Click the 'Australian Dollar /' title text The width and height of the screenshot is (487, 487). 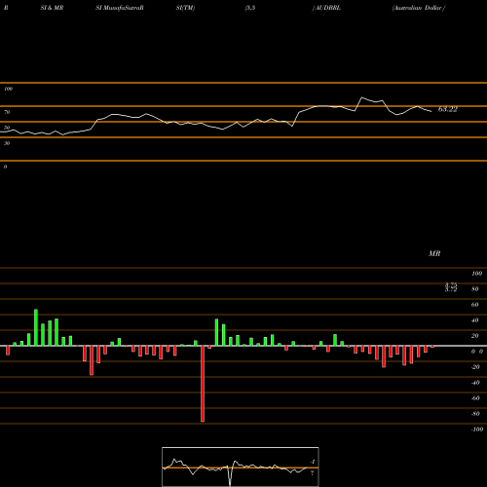point(419,8)
